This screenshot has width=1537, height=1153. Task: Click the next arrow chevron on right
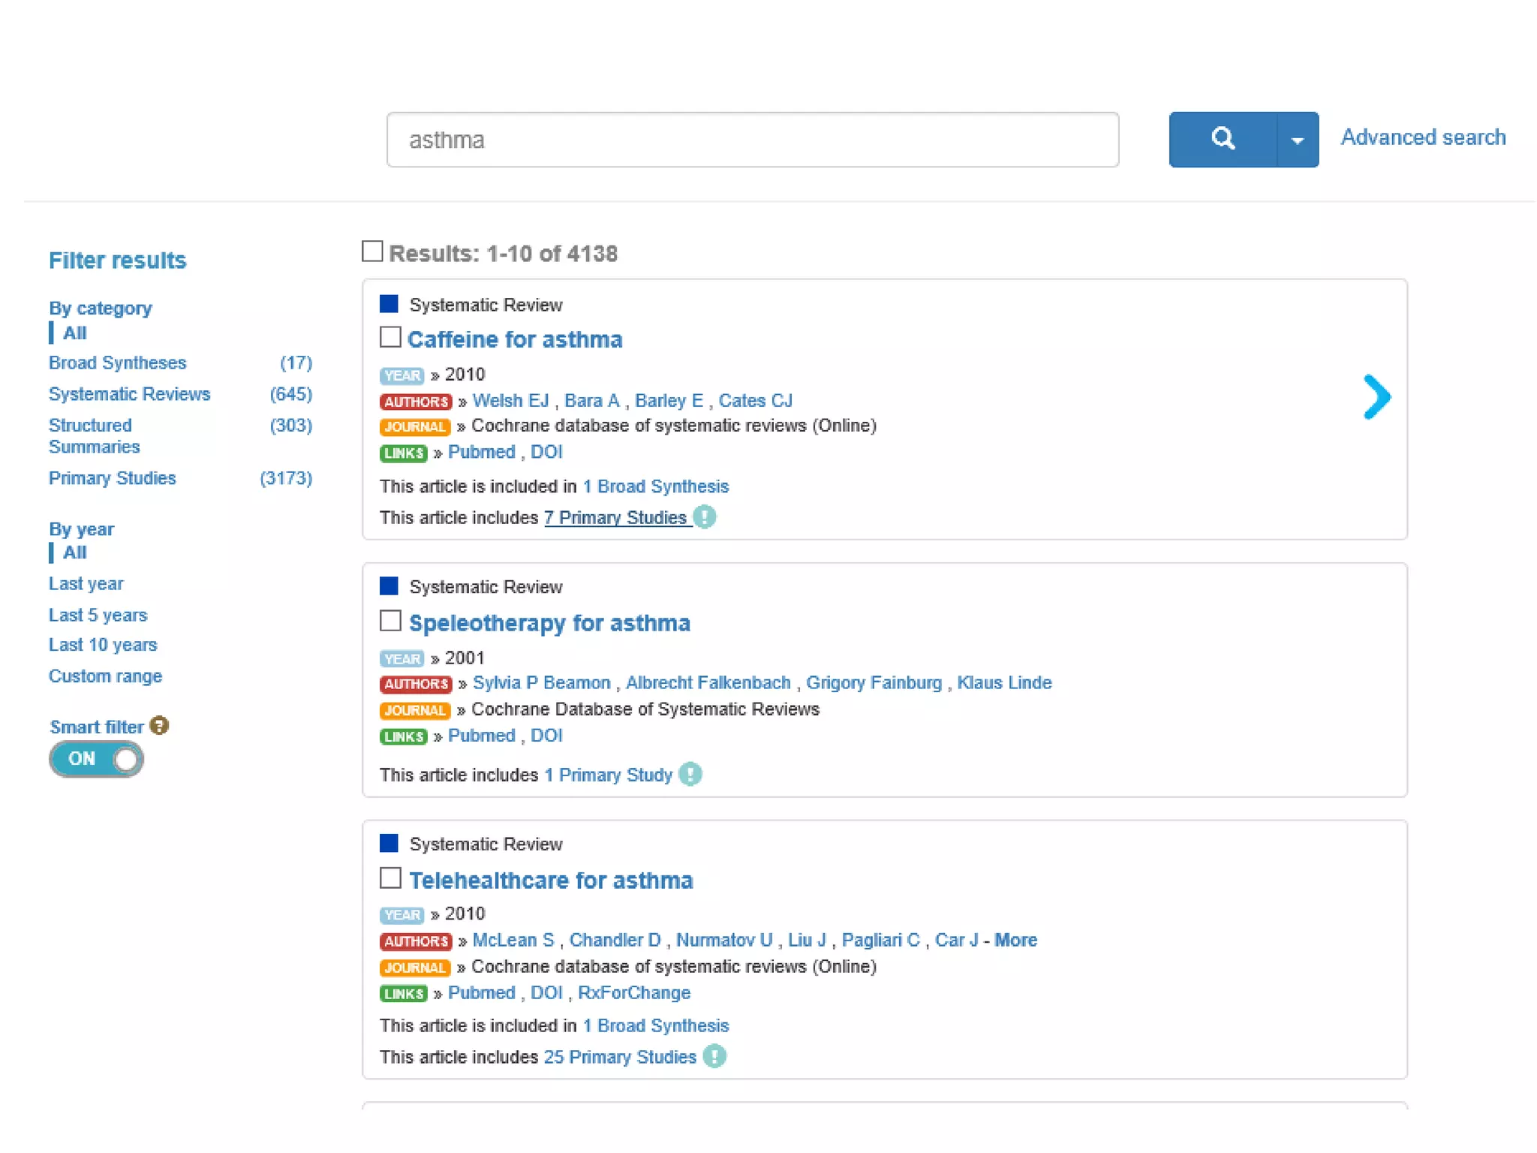[1376, 396]
